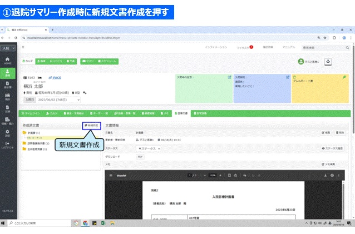
Task: Go to HOME in the sidebar
Action: click(x=7, y=61)
